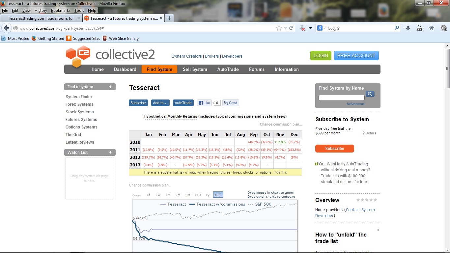Viewport: 450px width, 253px height.
Task: Click 'Change commission plan...' above the returns table
Action: [x=281, y=124]
